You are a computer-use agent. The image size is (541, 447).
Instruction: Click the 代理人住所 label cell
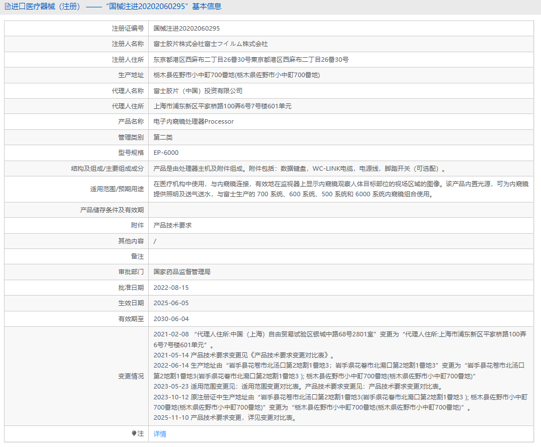click(x=76, y=106)
